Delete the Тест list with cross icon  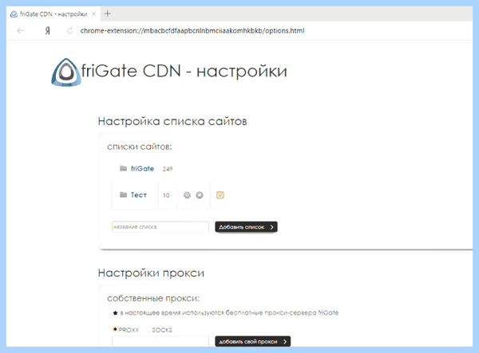(x=200, y=195)
